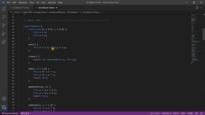Click the vertical editor scrollbar thumb
The image size is (205, 115).
click(204, 34)
